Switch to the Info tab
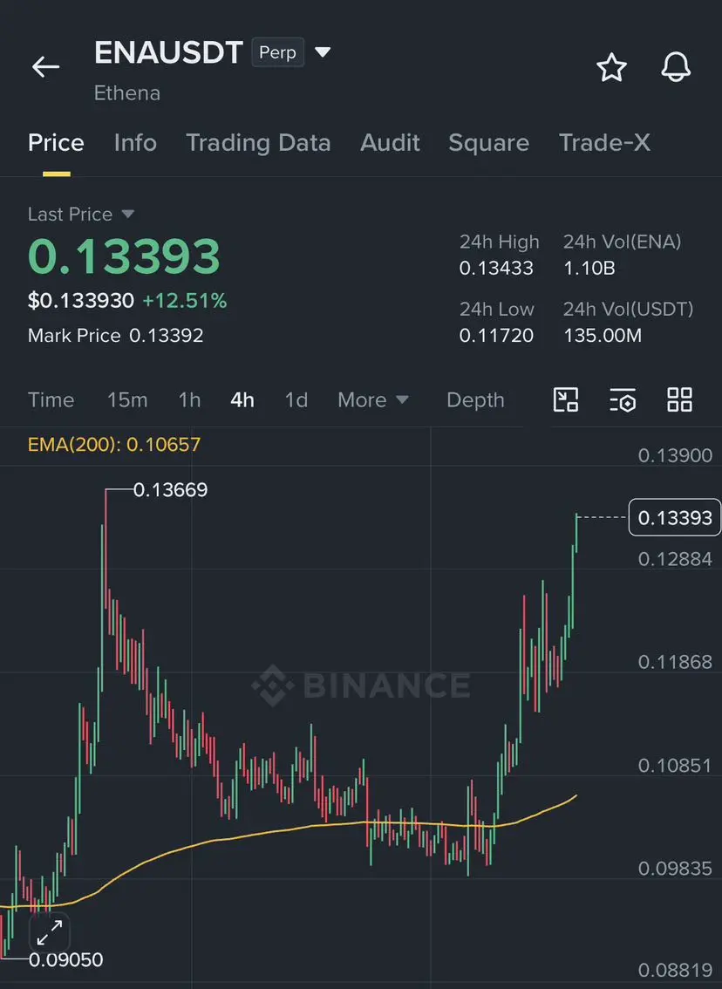Screen dimensions: 722x989 click(x=135, y=143)
